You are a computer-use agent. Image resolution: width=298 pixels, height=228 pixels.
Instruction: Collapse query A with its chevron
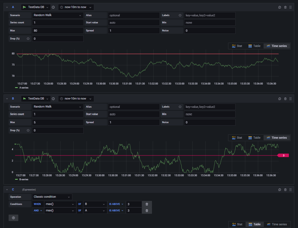tap(7, 7)
